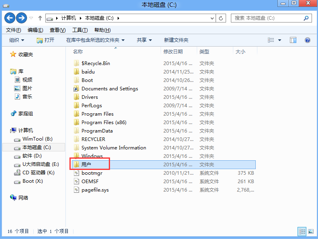Click the Forward navigation arrow
Screen dimensions: 318x239
click(21, 18)
